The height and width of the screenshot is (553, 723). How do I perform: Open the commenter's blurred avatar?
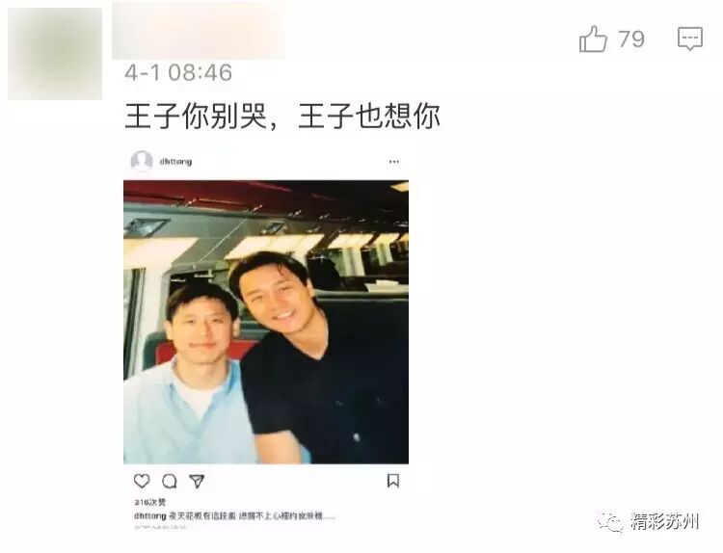tap(55, 54)
